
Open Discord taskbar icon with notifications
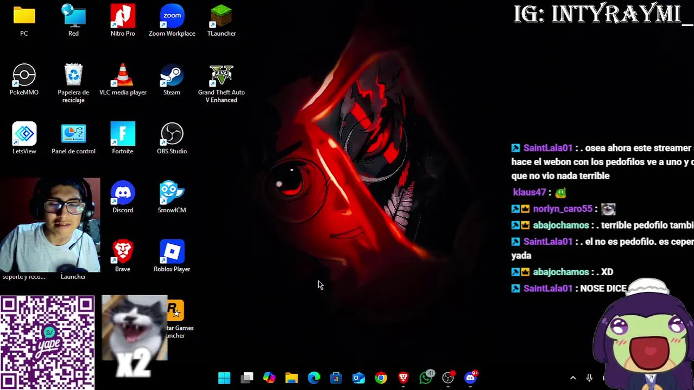[471, 377]
